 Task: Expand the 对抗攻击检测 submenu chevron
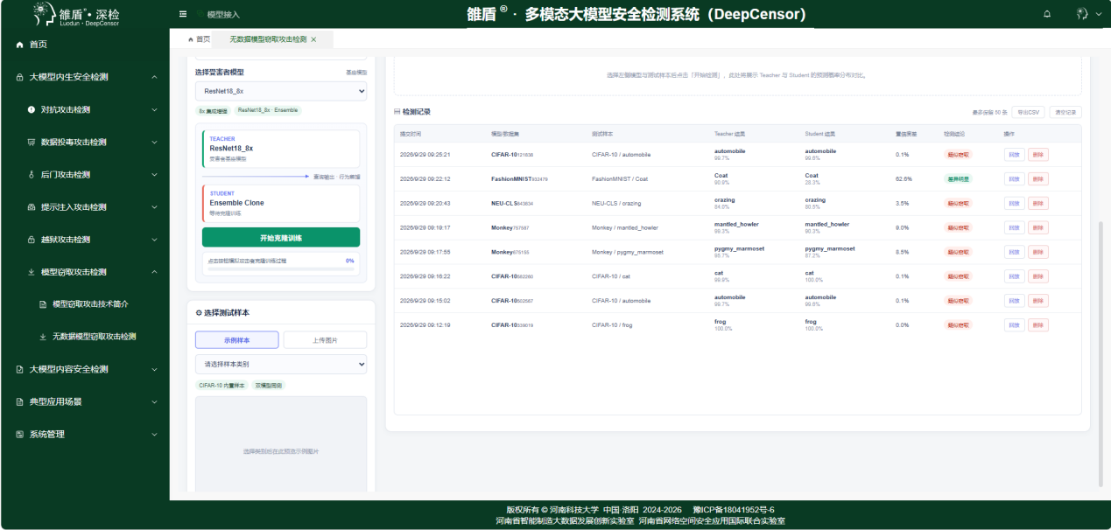coord(155,109)
